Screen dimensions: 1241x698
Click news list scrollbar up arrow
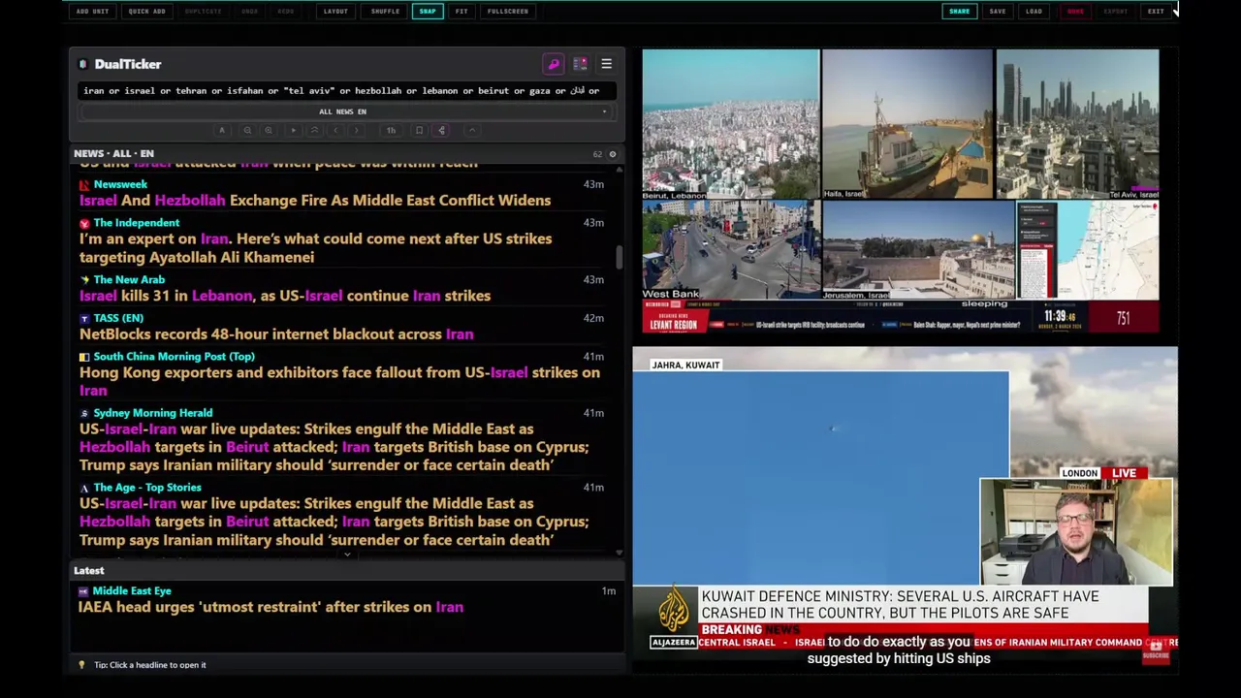[x=620, y=169]
